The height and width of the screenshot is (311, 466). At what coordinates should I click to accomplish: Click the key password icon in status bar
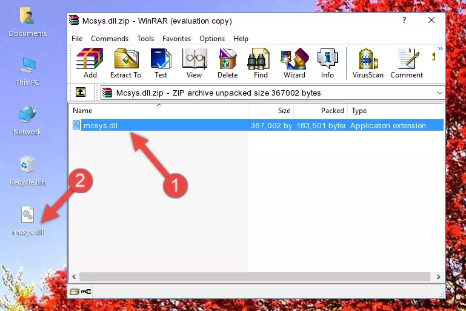tap(86, 292)
